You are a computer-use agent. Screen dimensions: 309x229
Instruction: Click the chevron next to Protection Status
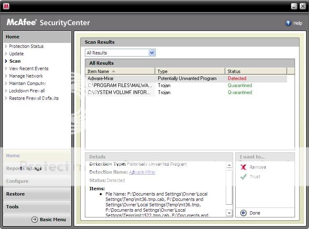(6, 46)
